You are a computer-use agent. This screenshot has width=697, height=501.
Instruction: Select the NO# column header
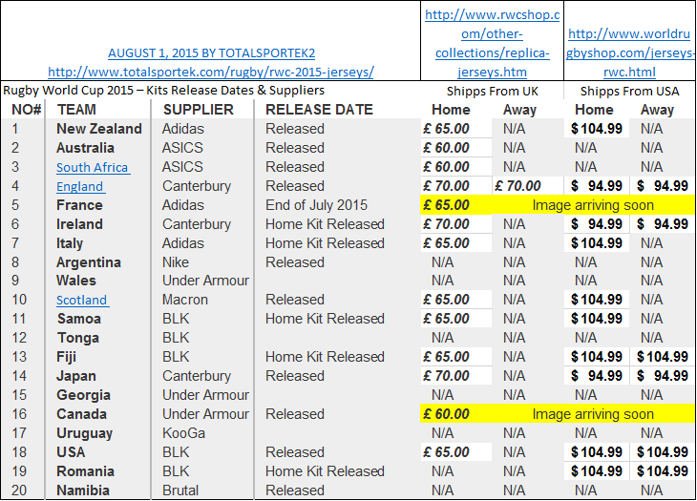coord(26,109)
